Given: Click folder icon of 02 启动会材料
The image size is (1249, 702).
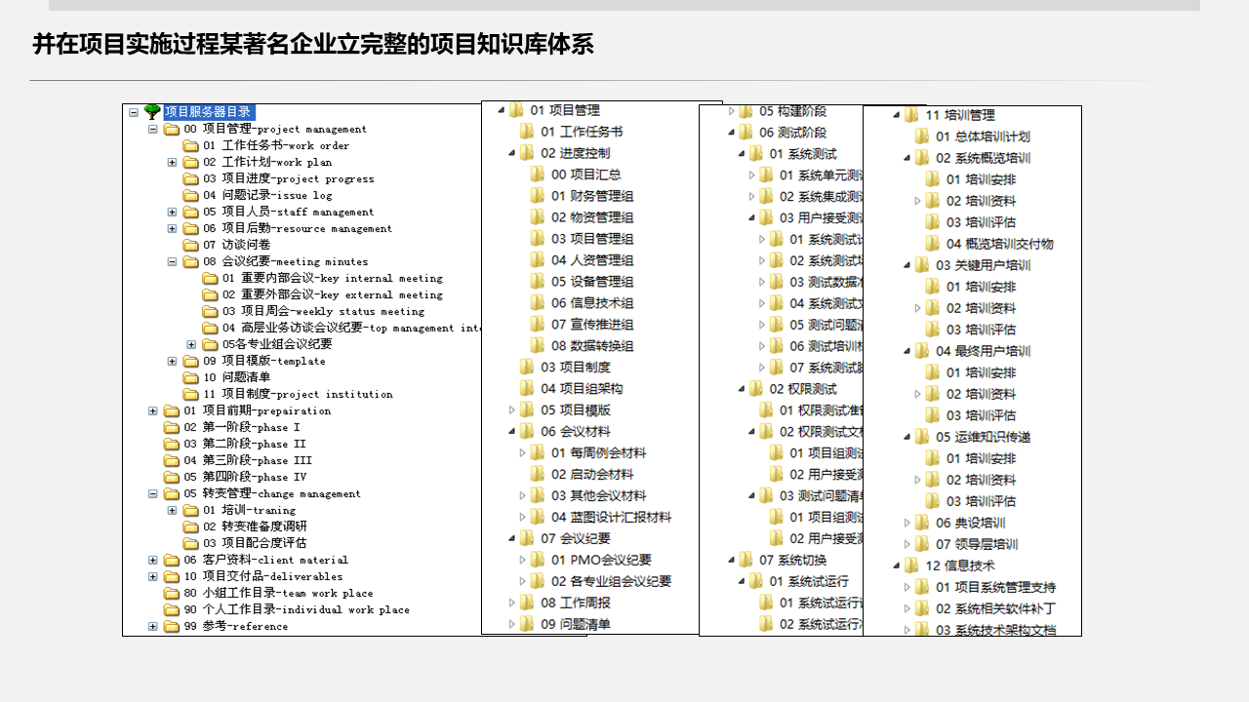Looking at the screenshot, I should (538, 474).
